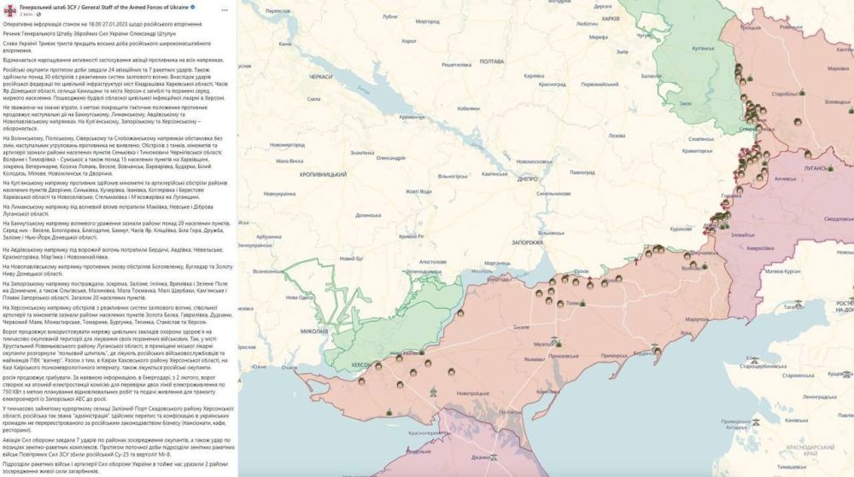Click the General Staff page avatar emblem

9,9
